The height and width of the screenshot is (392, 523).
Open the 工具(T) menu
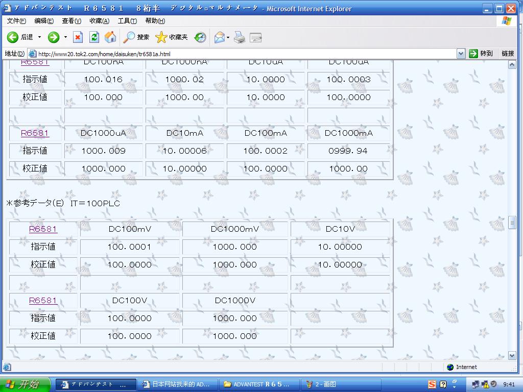coord(127,20)
